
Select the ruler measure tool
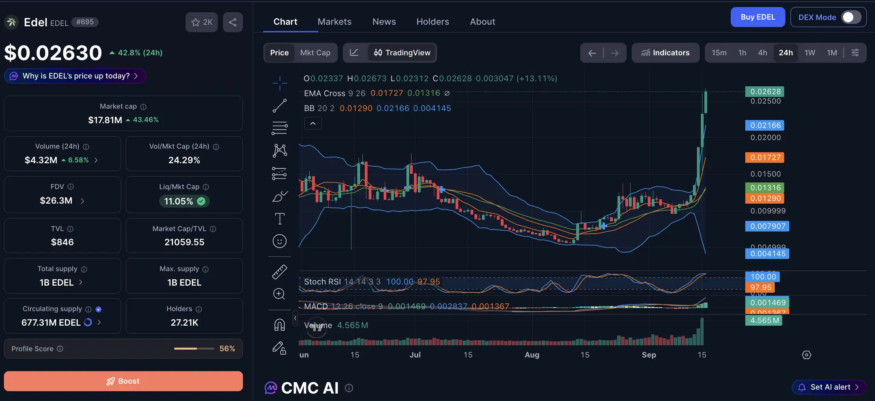click(279, 272)
